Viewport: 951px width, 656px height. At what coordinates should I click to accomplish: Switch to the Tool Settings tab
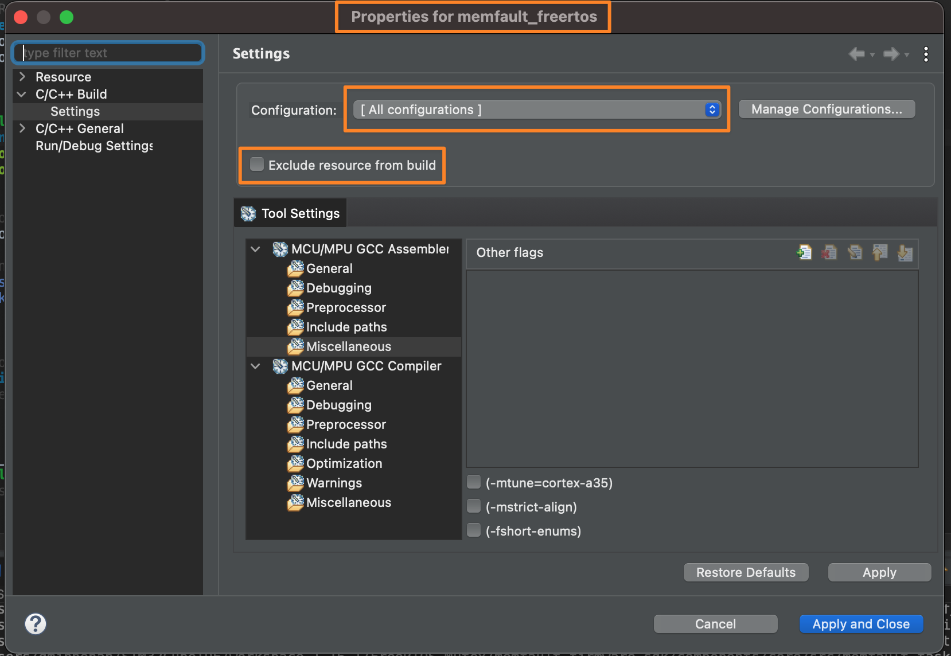(x=291, y=213)
